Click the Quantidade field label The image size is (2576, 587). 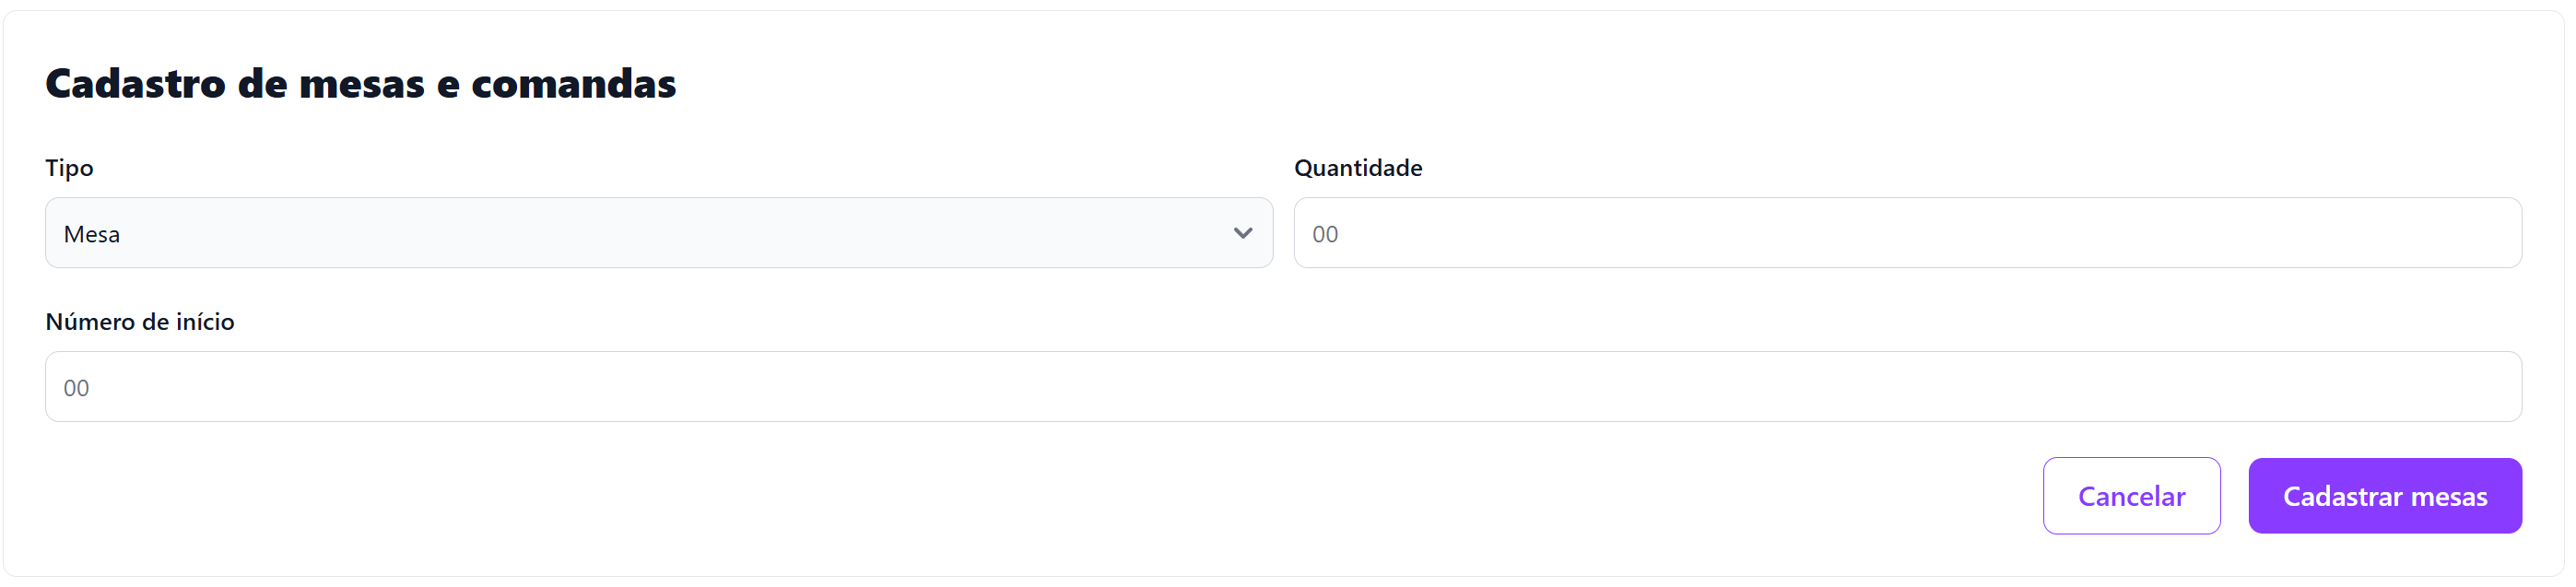[x=1357, y=168]
